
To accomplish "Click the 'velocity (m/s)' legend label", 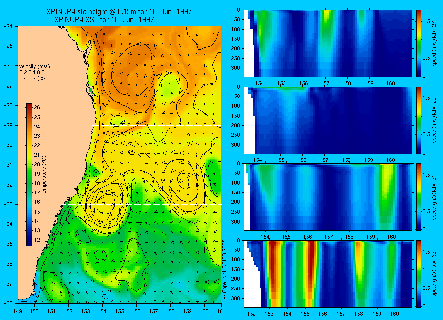I will tap(34, 67).
